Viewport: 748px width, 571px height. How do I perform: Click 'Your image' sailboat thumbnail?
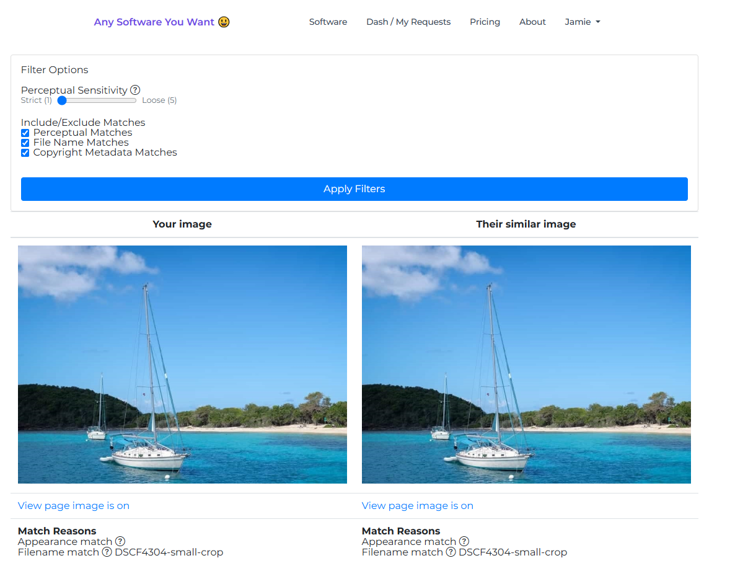[x=182, y=365]
